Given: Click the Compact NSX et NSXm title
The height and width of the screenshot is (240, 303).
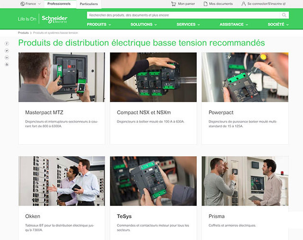Looking at the screenshot, I should pyautogui.click(x=144, y=113).
